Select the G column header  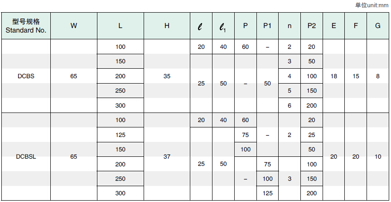coord(378,26)
